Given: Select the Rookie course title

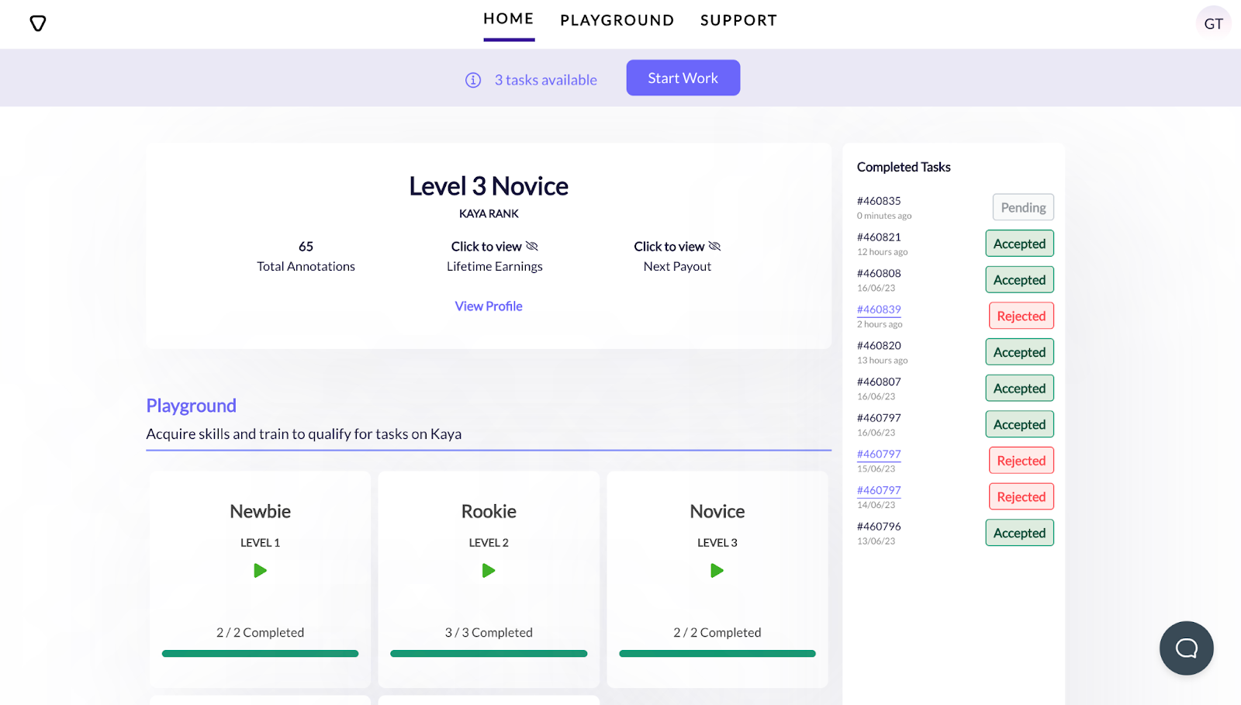Looking at the screenshot, I should coord(489,511).
